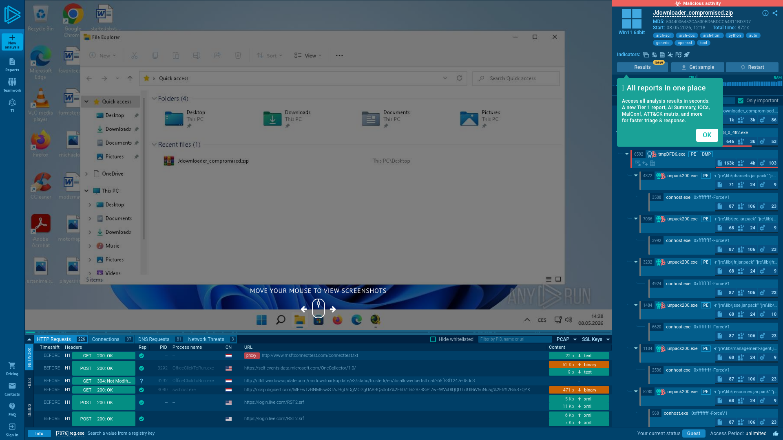The image size is (783, 440).
Task: Click the msftconnecttest.com connecttest.txt URL
Action: click(310, 356)
